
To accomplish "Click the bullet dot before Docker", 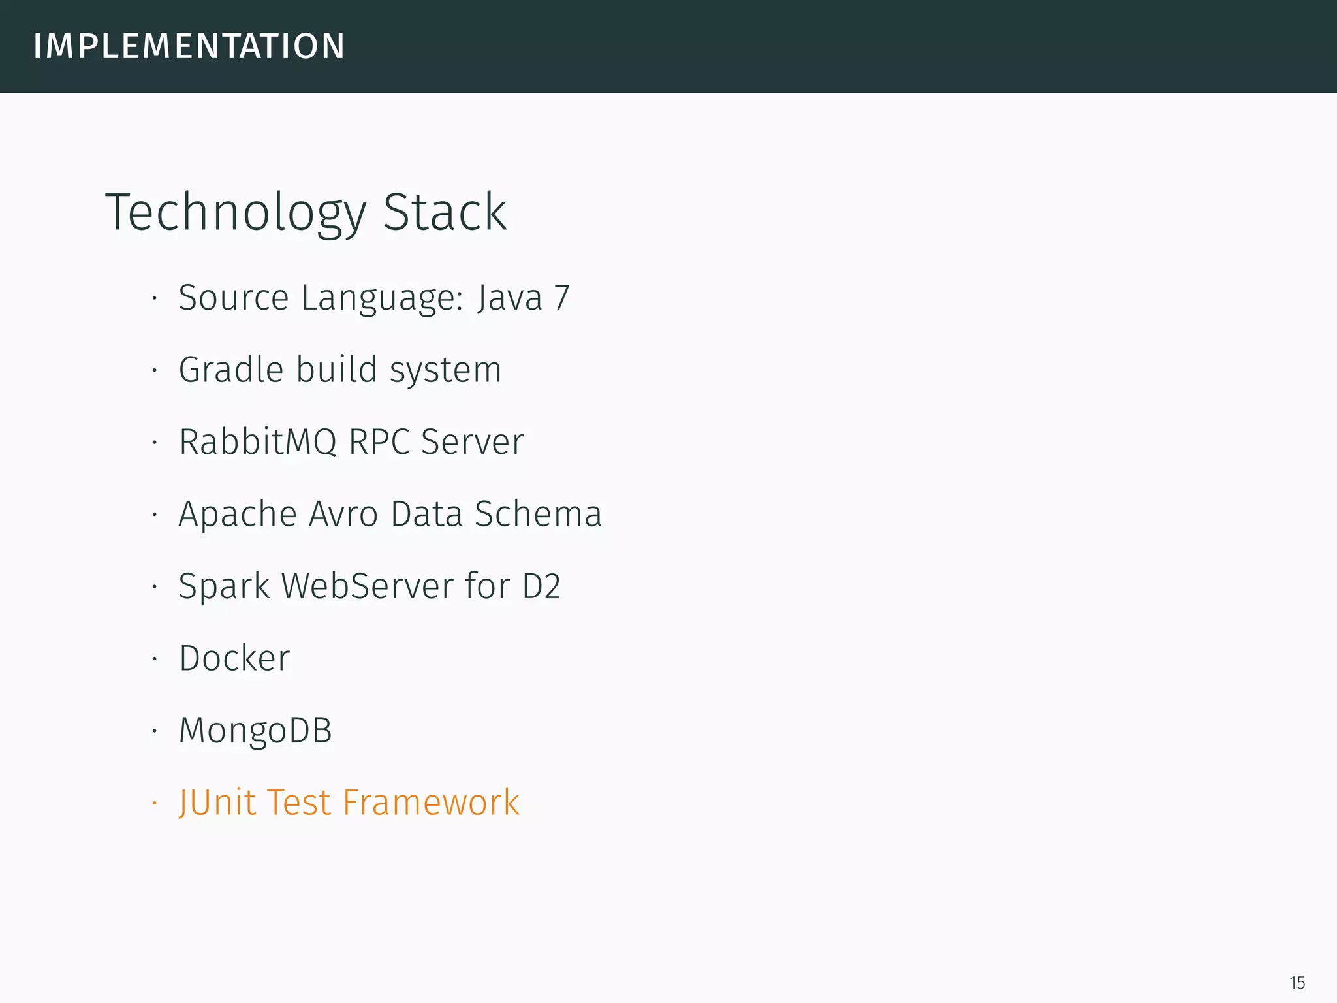I will (x=155, y=660).
